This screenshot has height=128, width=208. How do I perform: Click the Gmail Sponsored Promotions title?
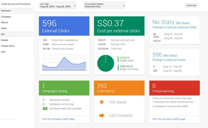(x=16, y=4)
